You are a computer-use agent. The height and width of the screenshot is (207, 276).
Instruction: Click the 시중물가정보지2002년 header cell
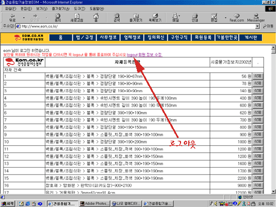tap(231, 62)
